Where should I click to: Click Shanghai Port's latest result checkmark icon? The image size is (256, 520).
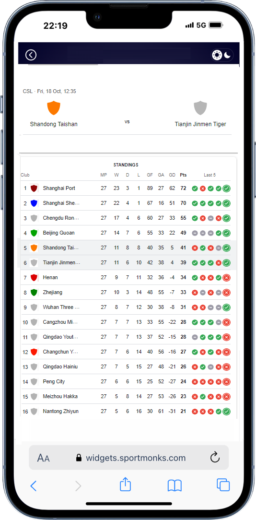click(226, 189)
